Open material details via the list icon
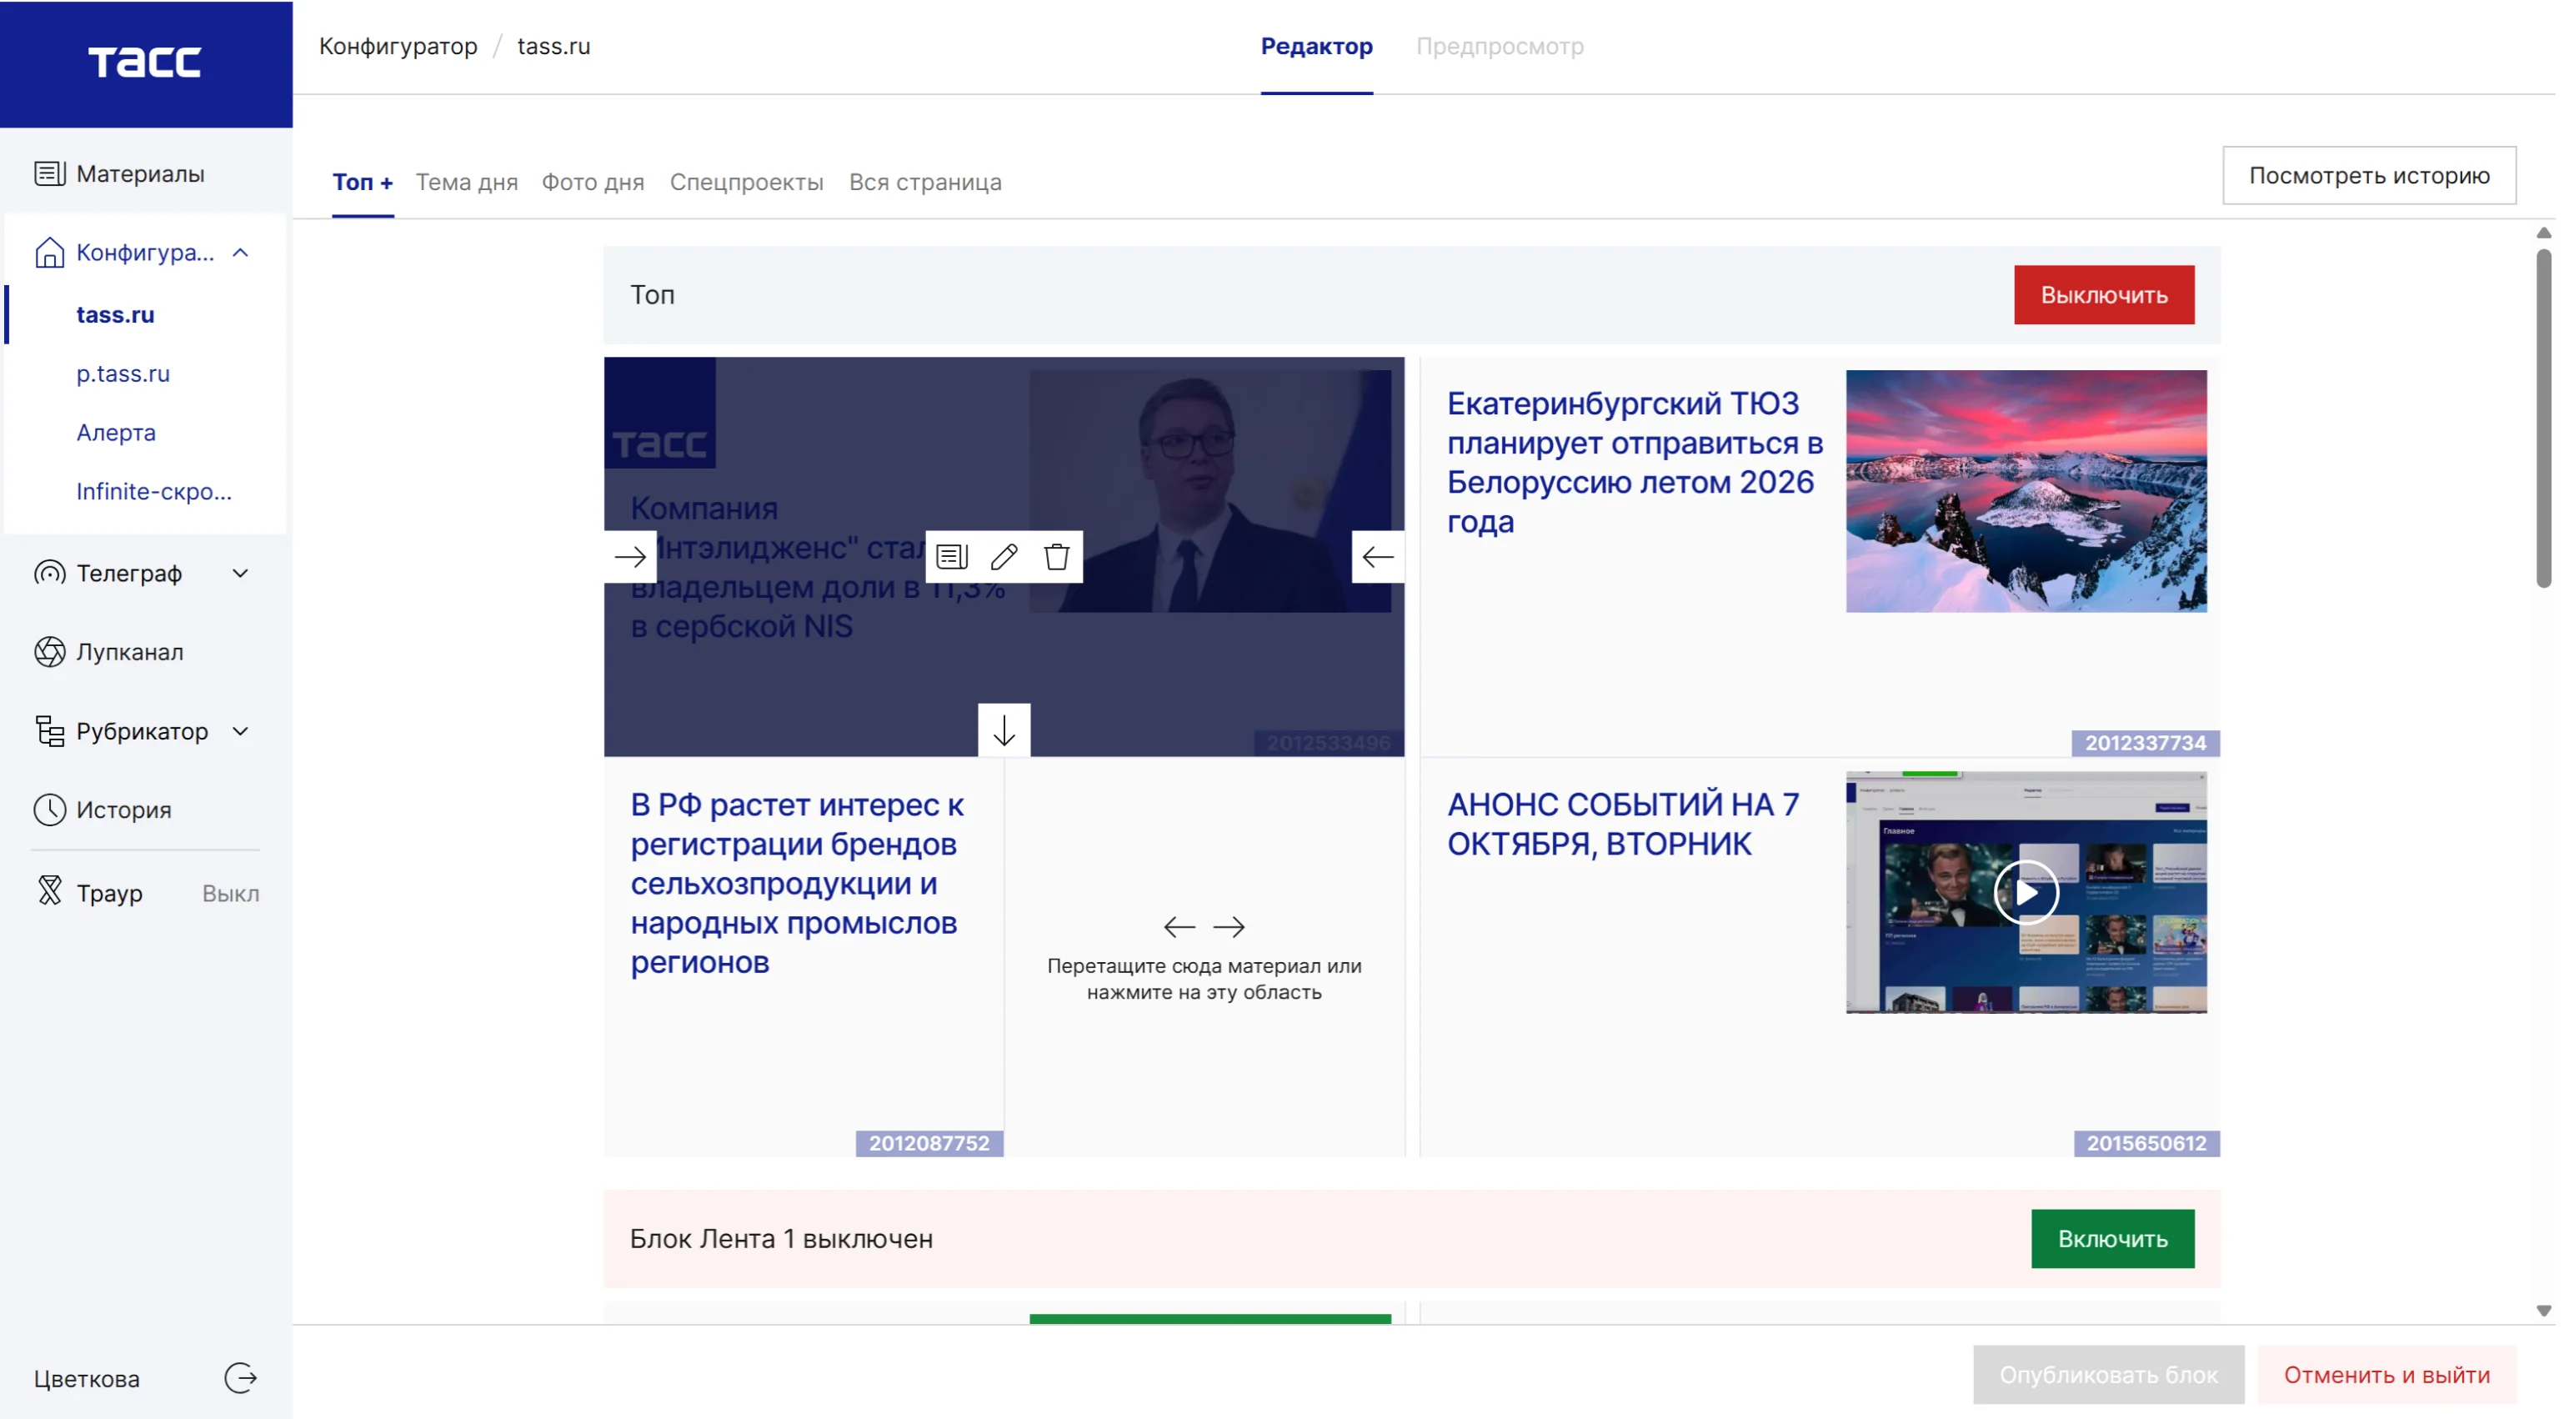2564x1419 pixels. point(952,557)
